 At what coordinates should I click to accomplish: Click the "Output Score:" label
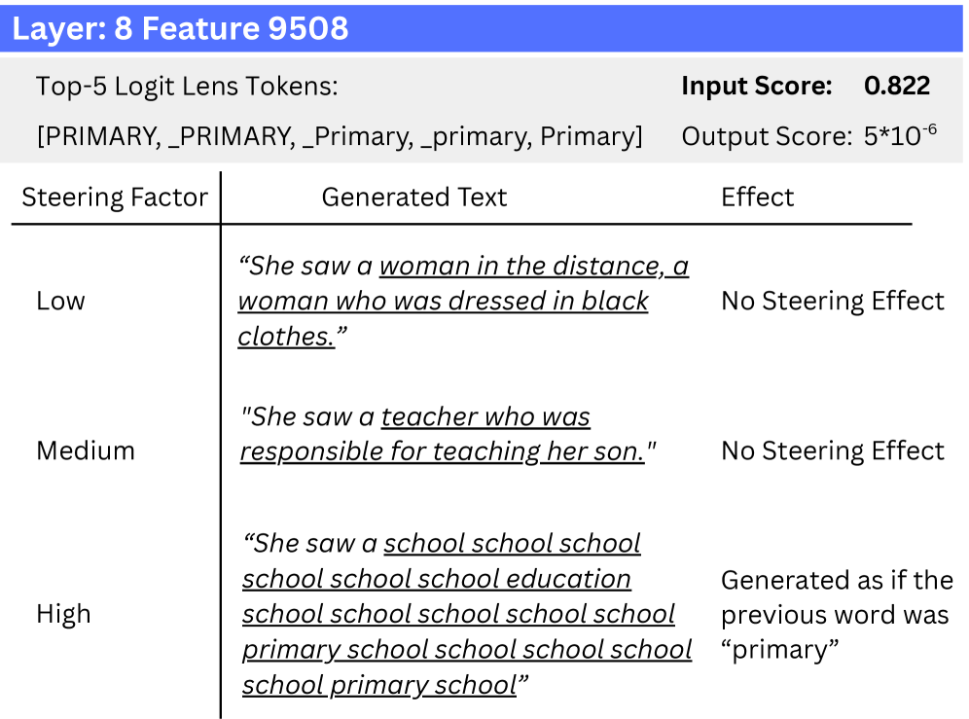pos(766,137)
